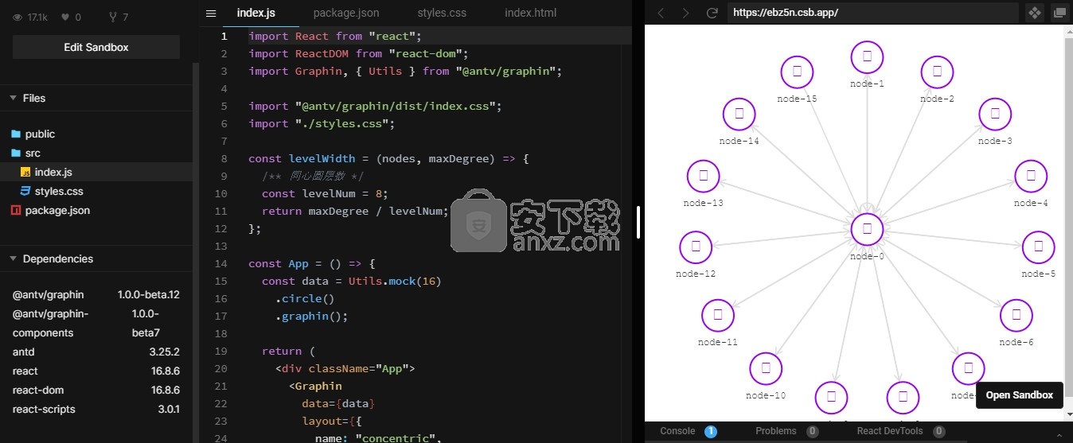
Task: Click the Edit Sandbox button
Action: point(96,47)
